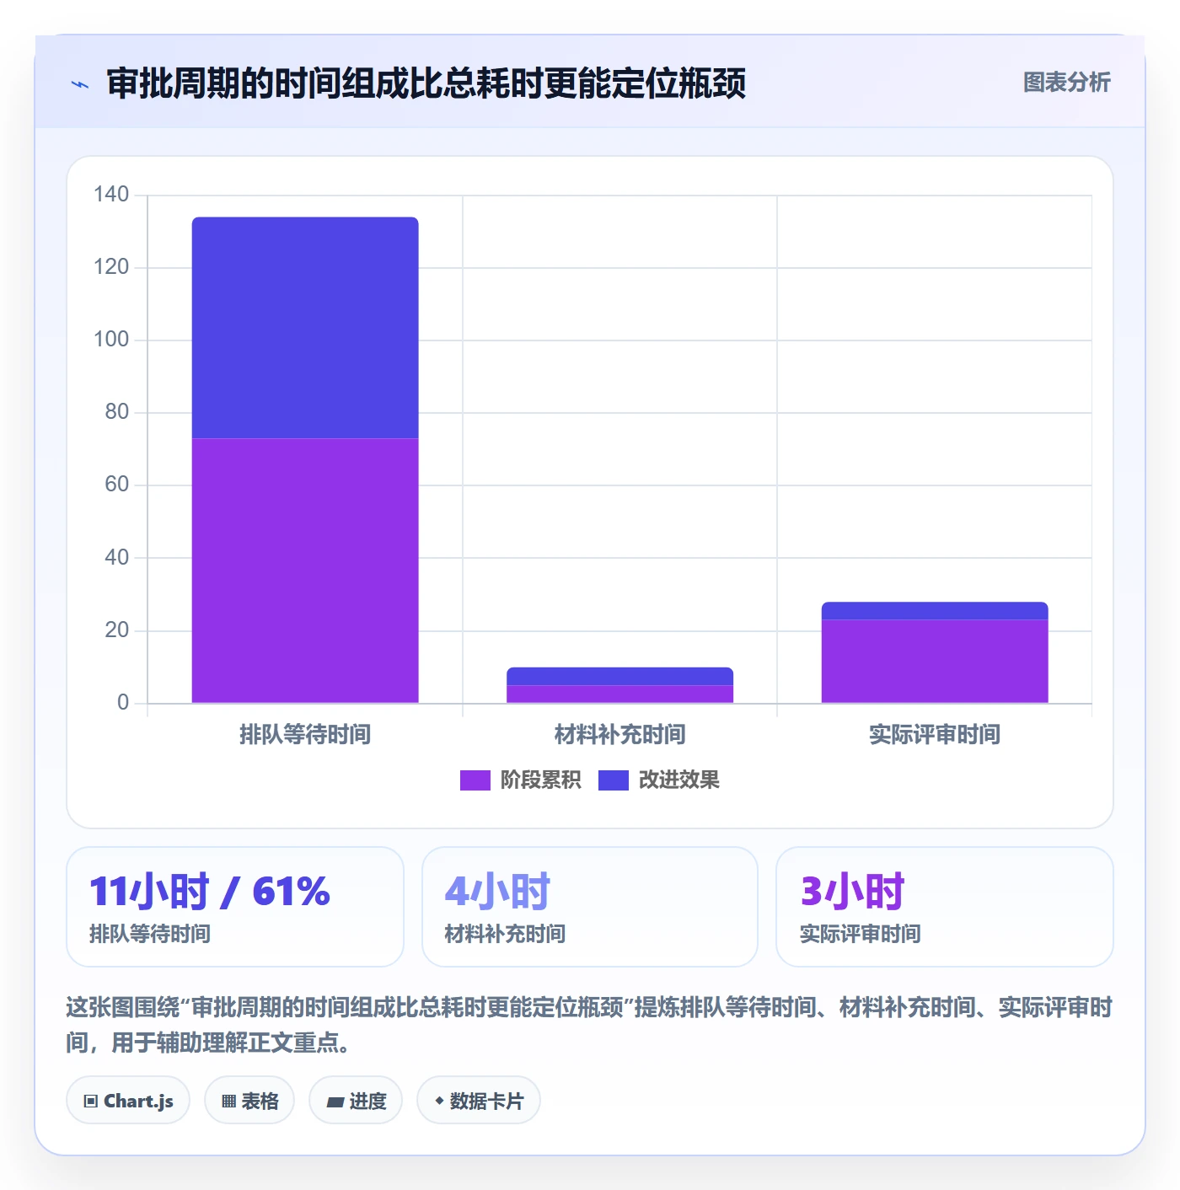
Task: Click the bar icon in 进度 chip
Action: 335,1102
